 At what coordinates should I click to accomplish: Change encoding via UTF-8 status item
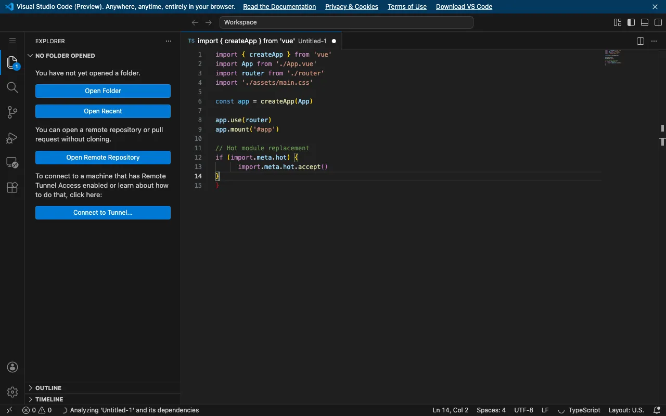point(523,410)
